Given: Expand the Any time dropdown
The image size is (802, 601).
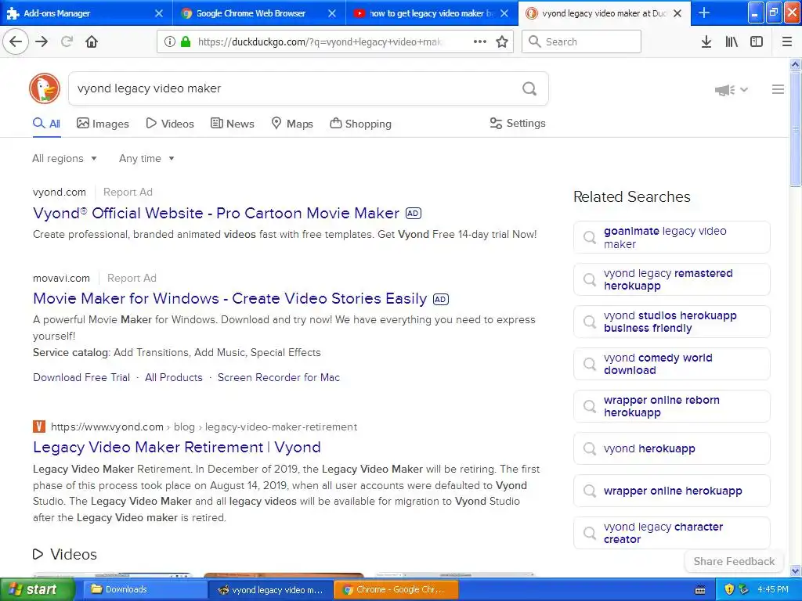Looking at the screenshot, I should coord(146,158).
